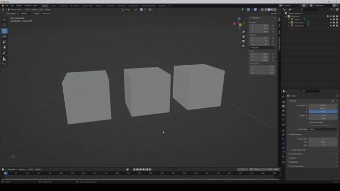Open the Render menu

tap(19, 6)
